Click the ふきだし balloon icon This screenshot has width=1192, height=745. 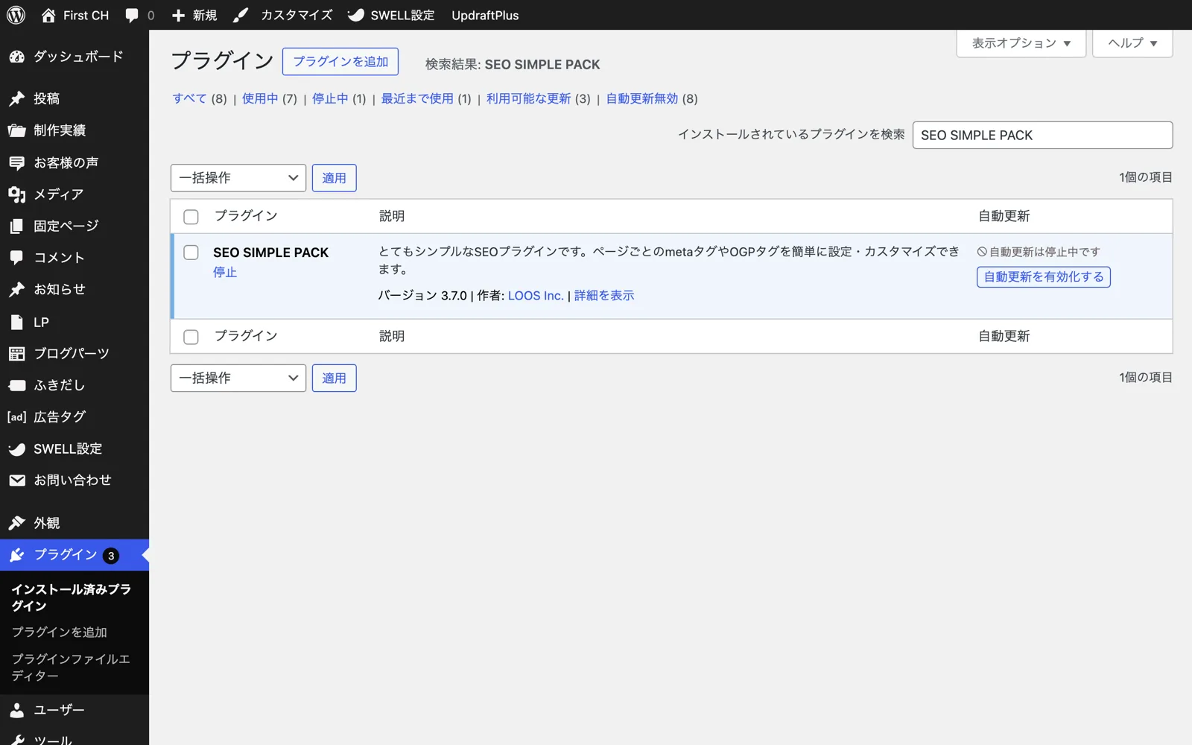coord(16,385)
